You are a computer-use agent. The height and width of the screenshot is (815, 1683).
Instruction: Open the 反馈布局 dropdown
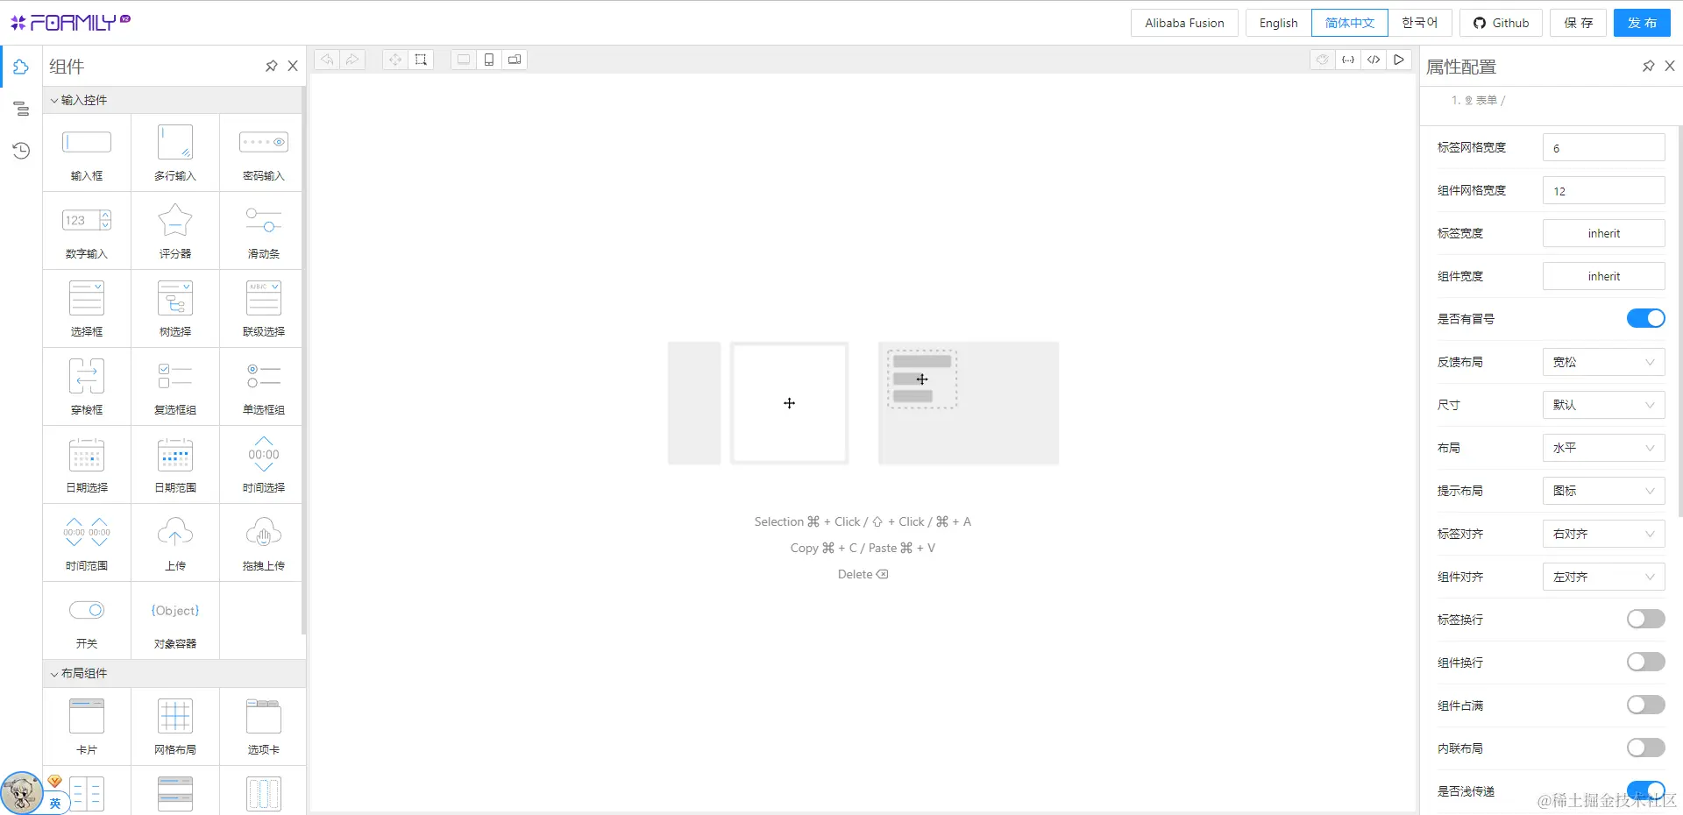[1603, 362]
